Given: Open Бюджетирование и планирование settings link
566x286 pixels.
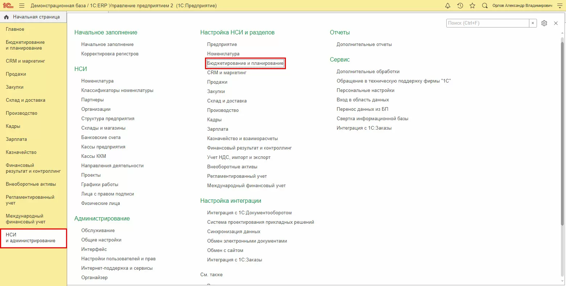Looking at the screenshot, I should pos(246,63).
